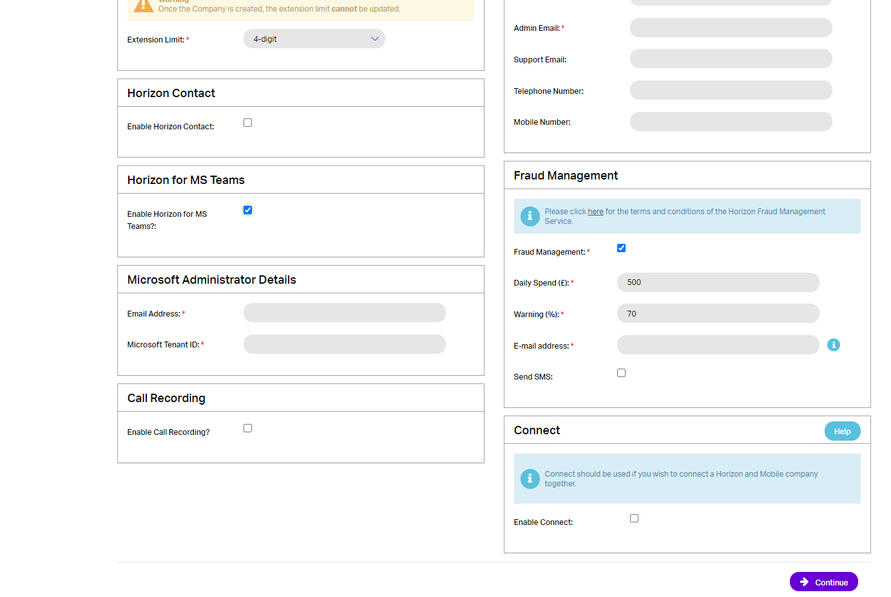Enable Horizon Contact checkbox
The image size is (891, 597).
point(247,122)
